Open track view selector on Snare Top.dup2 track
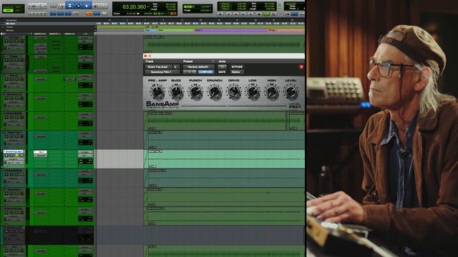 click(12, 159)
